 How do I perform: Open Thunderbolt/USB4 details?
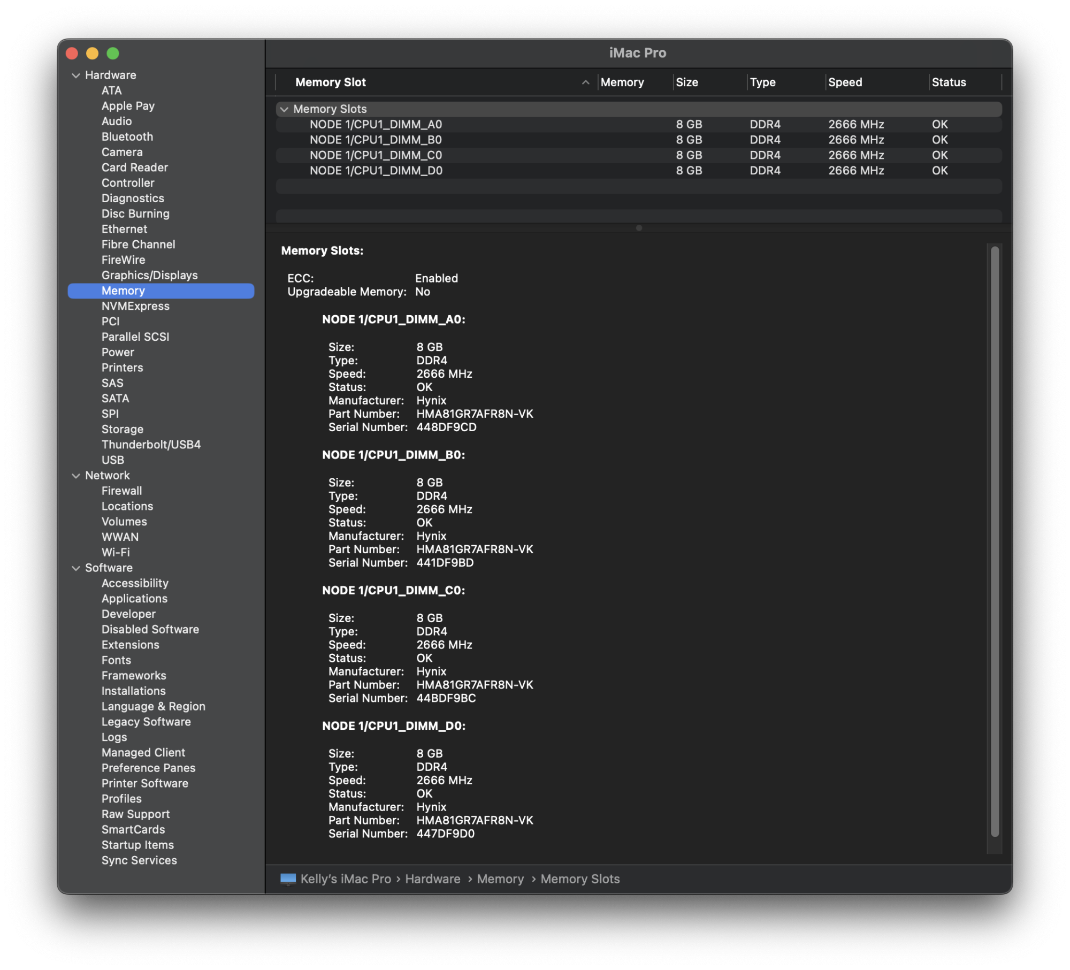(150, 444)
